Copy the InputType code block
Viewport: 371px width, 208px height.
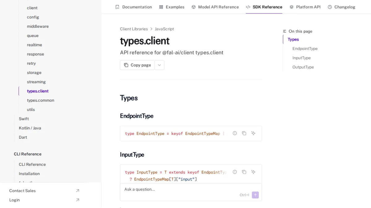[x=244, y=172]
